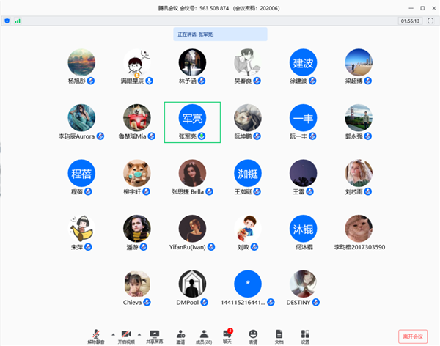
Task: Toggle fullscreen icon in the top right
Action: point(432,21)
